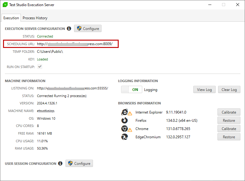Click the Firefox browser icon
The image size is (245, 181).
(x=124, y=120)
